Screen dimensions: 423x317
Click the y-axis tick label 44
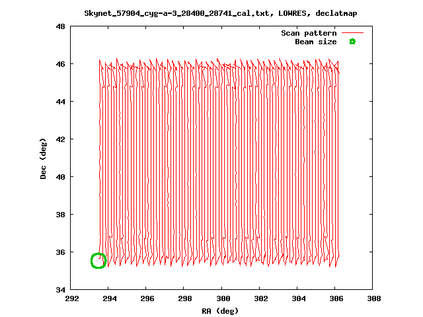pos(60,102)
